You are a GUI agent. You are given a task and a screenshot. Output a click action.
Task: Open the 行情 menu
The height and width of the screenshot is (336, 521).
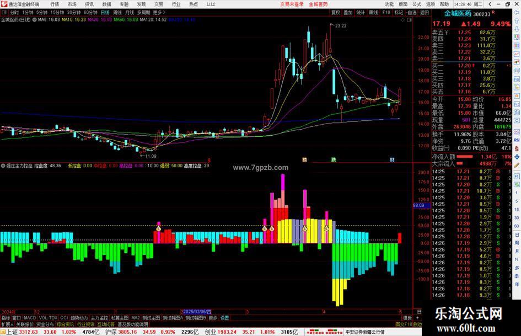pyautogui.click(x=55, y=4)
